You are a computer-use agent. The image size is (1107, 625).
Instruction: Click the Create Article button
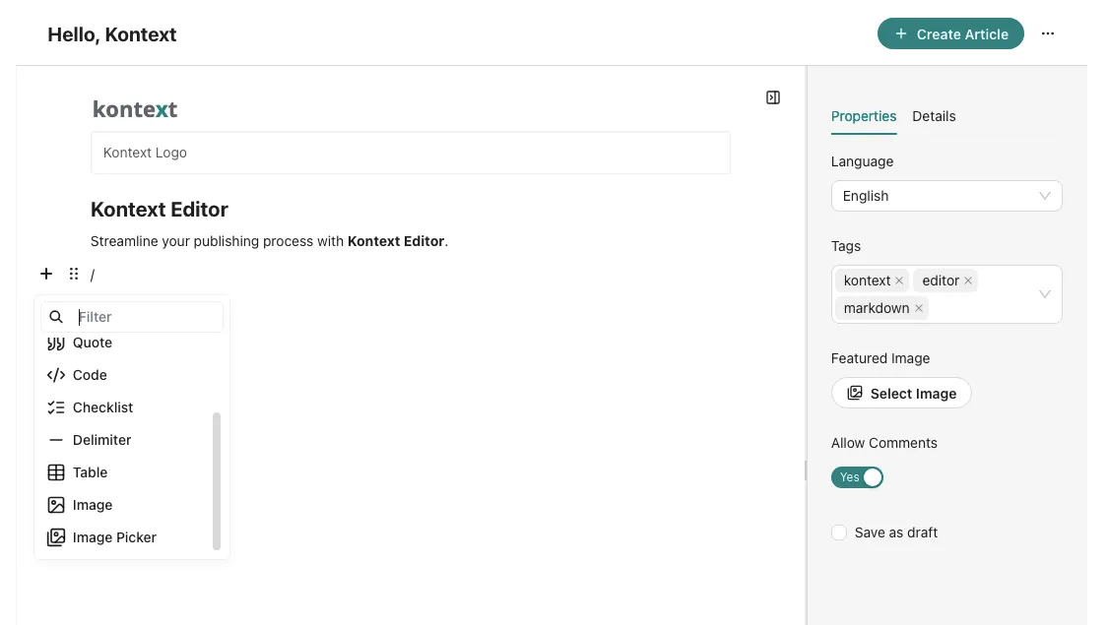tap(950, 33)
